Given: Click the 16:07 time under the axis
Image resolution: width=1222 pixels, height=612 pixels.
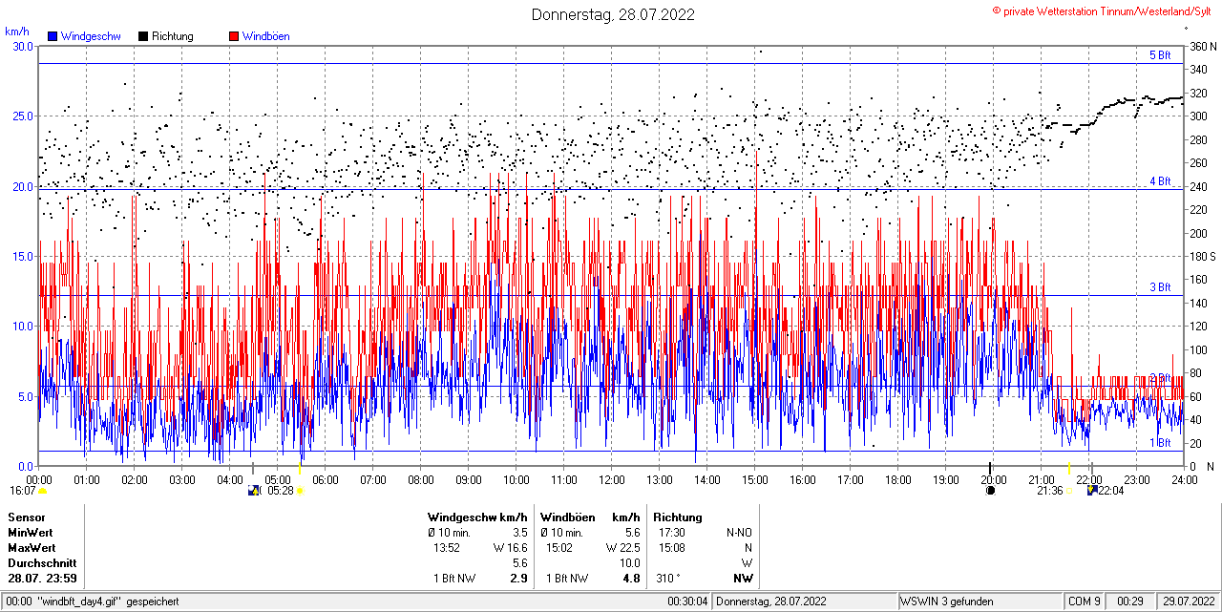Looking at the screenshot, I should pyautogui.click(x=21, y=491).
